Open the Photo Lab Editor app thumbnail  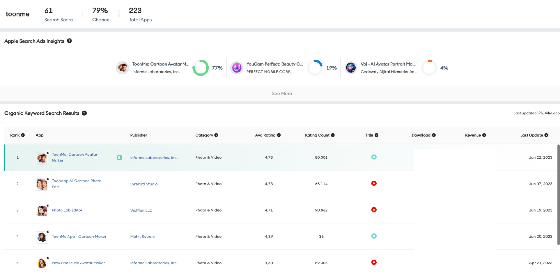(42, 211)
